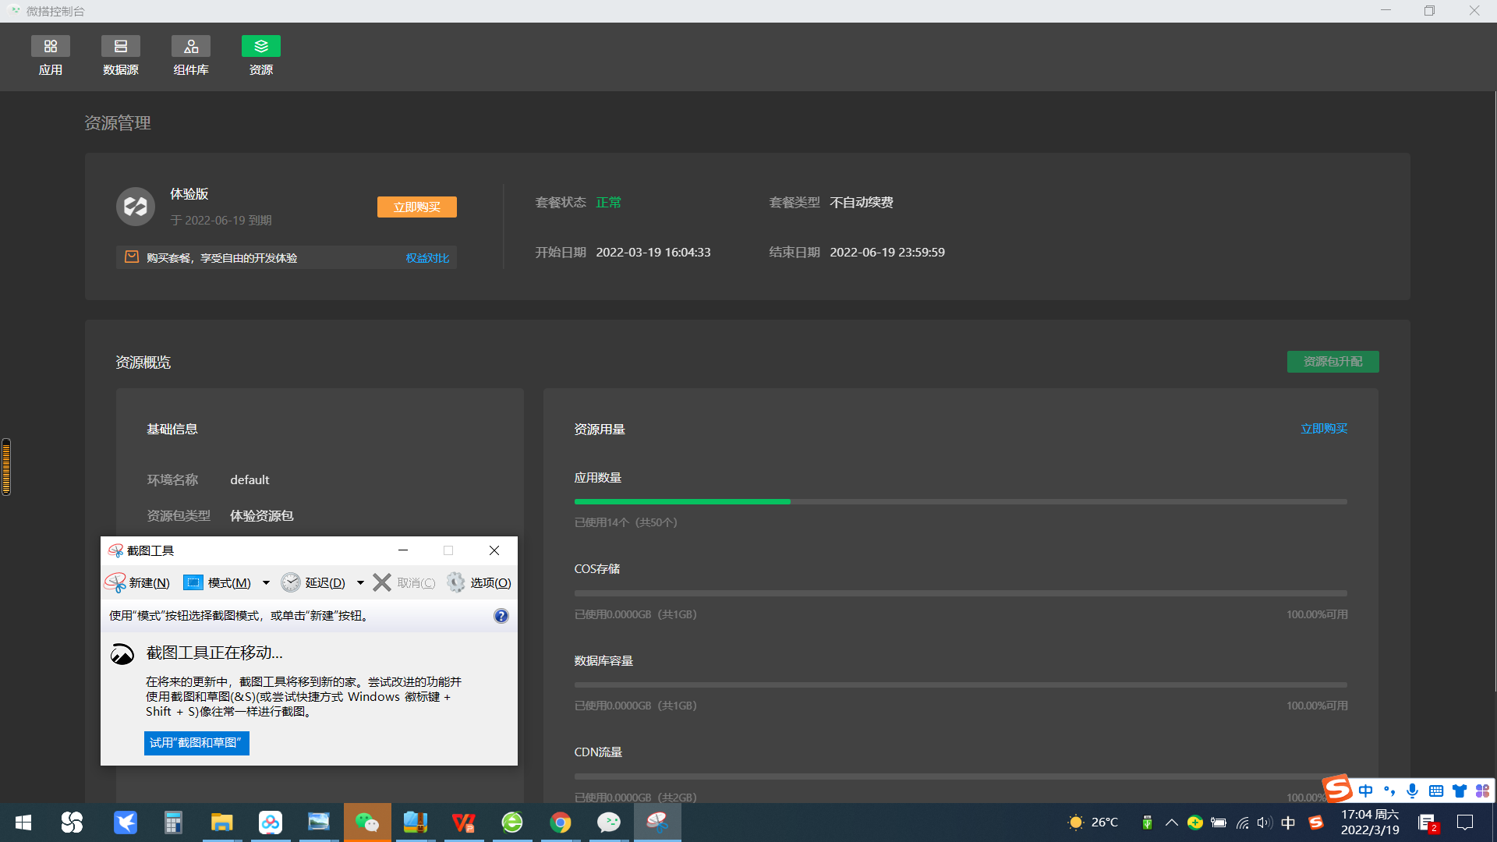Click 试用"截图和草图" button

click(x=196, y=743)
